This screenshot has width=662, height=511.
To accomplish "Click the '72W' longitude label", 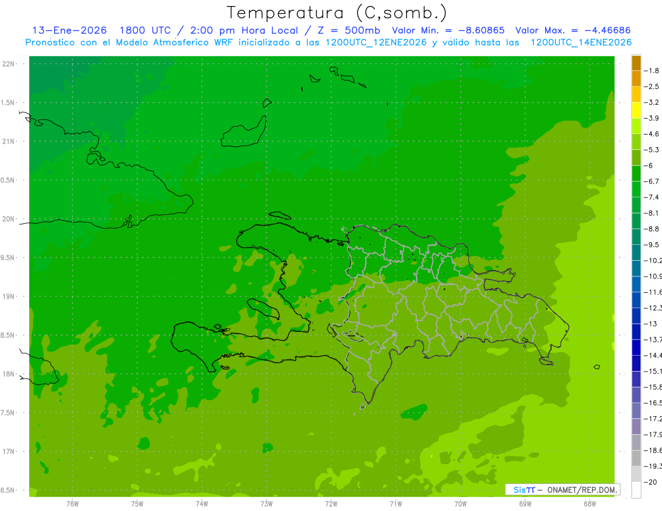I will click(x=331, y=504).
